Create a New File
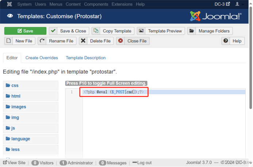The width and height of the screenshot is (253, 167). pos(20,41)
